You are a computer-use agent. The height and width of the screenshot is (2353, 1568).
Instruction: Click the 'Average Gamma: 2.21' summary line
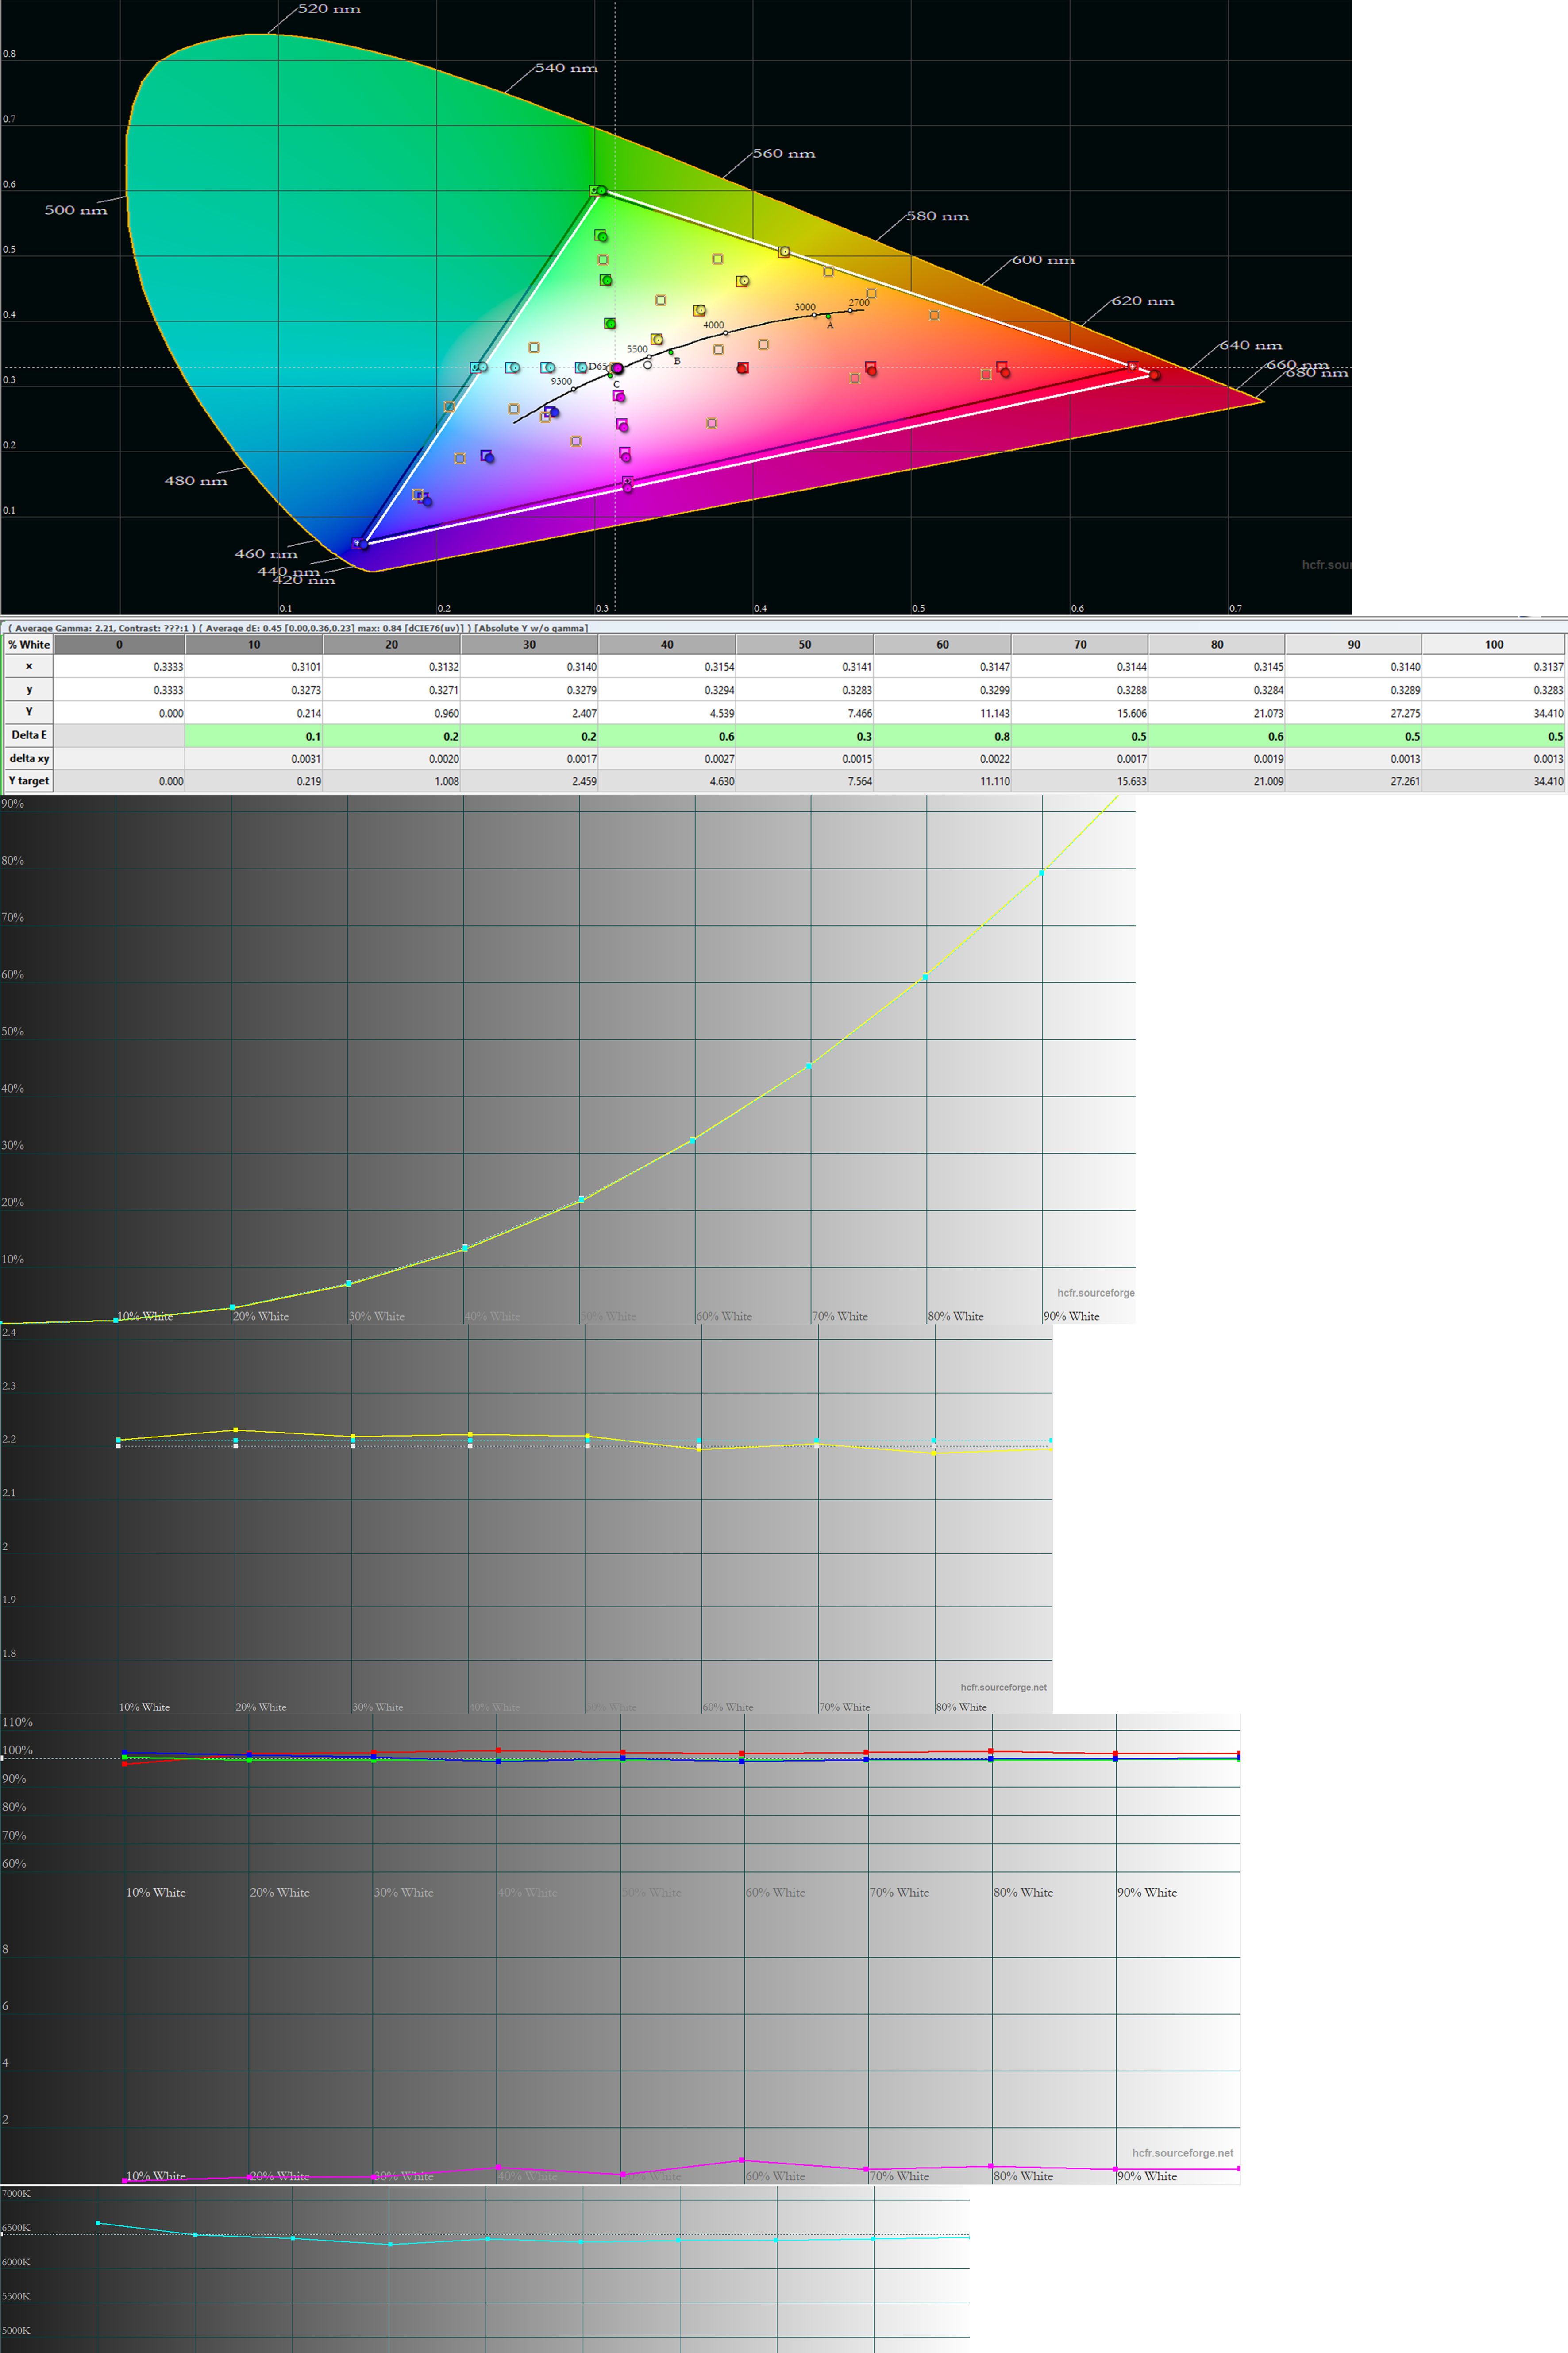click(x=298, y=627)
